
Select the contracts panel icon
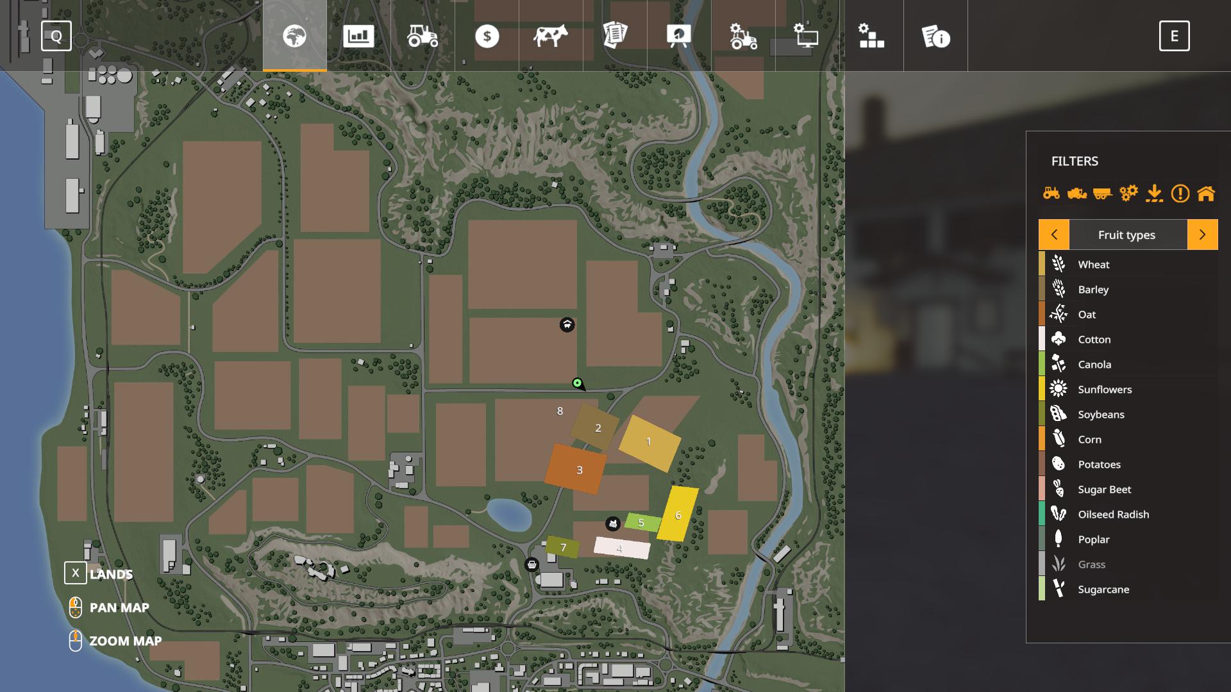(x=615, y=35)
